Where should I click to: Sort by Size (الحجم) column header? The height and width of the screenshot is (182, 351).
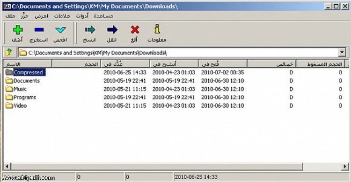[x=76, y=64]
